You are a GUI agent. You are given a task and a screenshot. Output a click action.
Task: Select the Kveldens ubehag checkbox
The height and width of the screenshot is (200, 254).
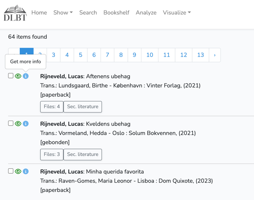[11, 123]
